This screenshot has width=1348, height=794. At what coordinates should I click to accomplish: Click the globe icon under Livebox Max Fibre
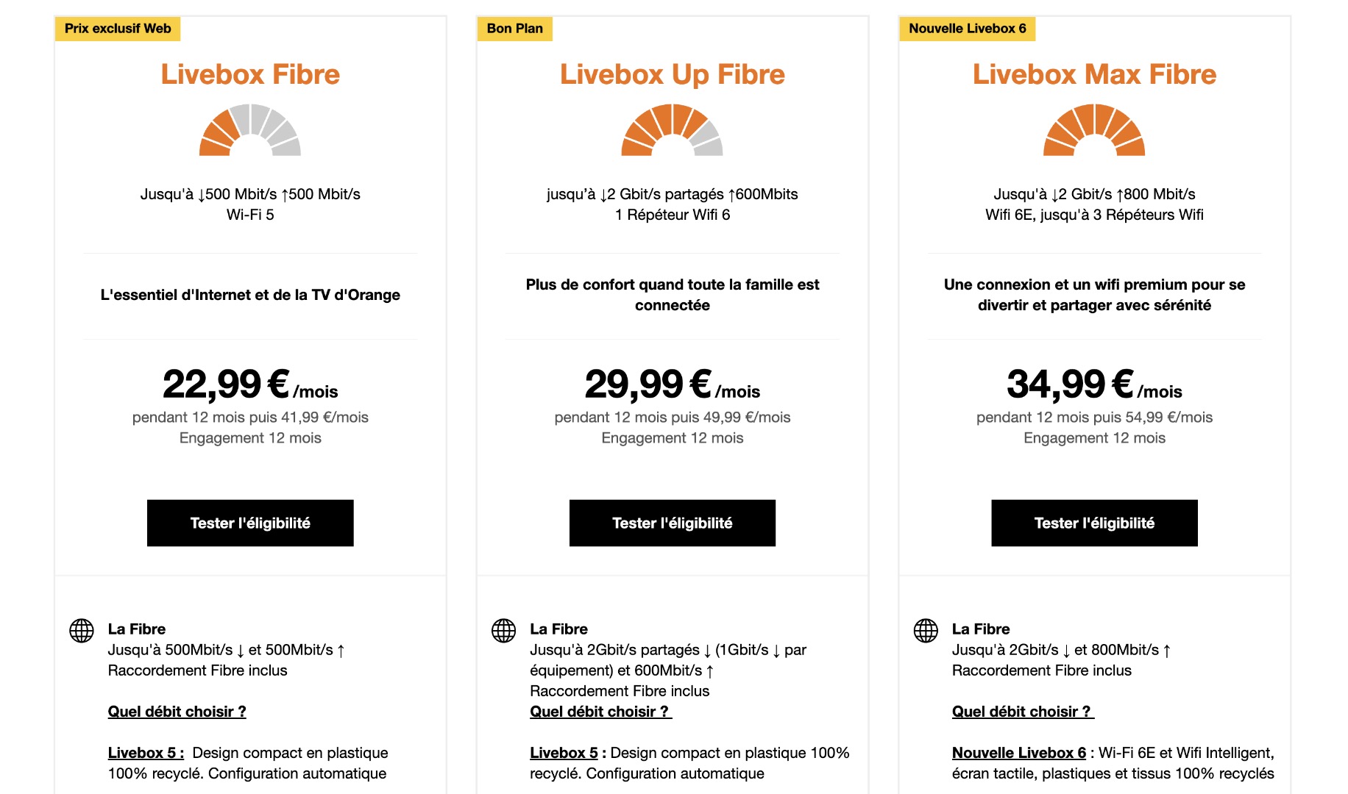(x=926, y=630)
